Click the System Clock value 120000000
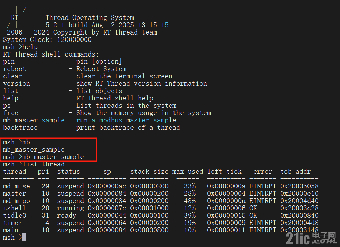This screenshot has height=247, width=340. pyautogui.click(x=74, y=39)
